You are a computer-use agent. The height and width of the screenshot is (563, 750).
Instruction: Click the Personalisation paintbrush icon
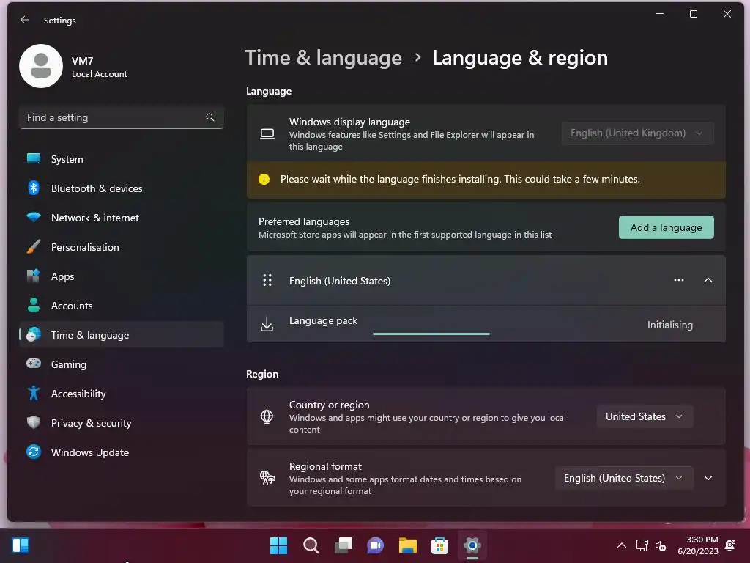pyautogui.click(x=34, y=246)
